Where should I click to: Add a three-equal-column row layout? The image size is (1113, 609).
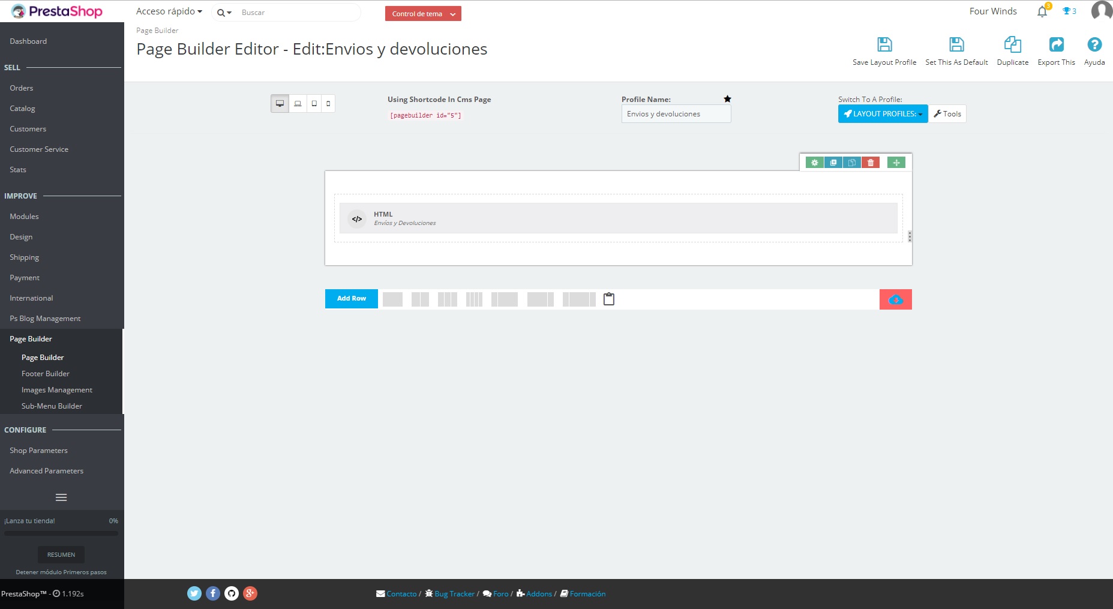pos(448,299)
